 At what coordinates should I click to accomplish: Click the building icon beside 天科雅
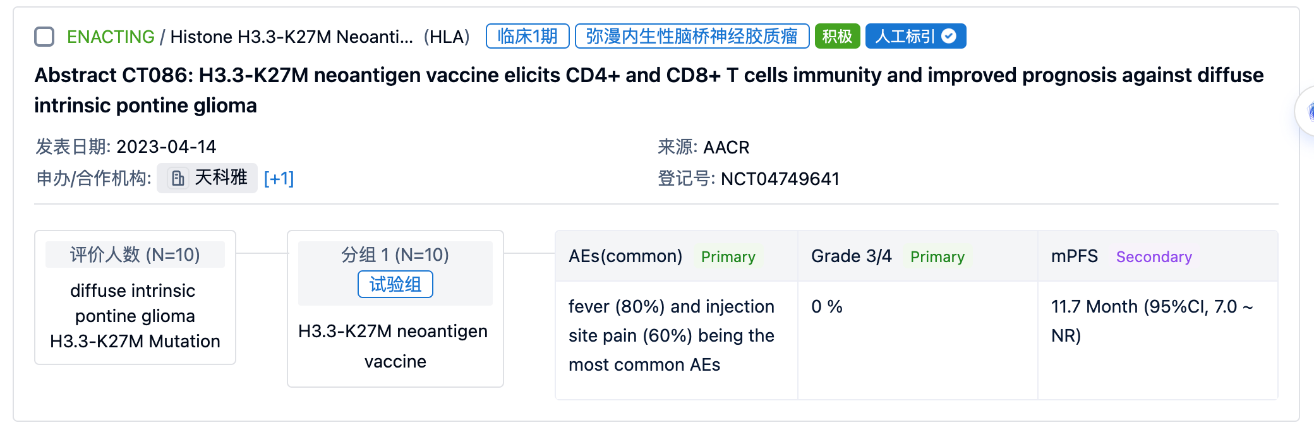(178, 178)
